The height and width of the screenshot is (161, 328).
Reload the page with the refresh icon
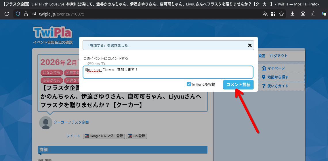coord(7,14)
